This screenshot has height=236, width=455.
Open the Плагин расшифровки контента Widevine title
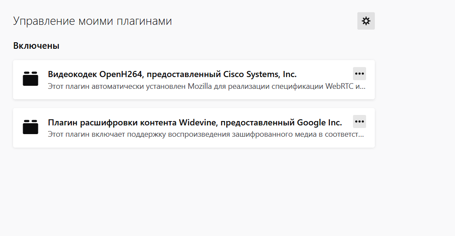[x=195, y=122]
